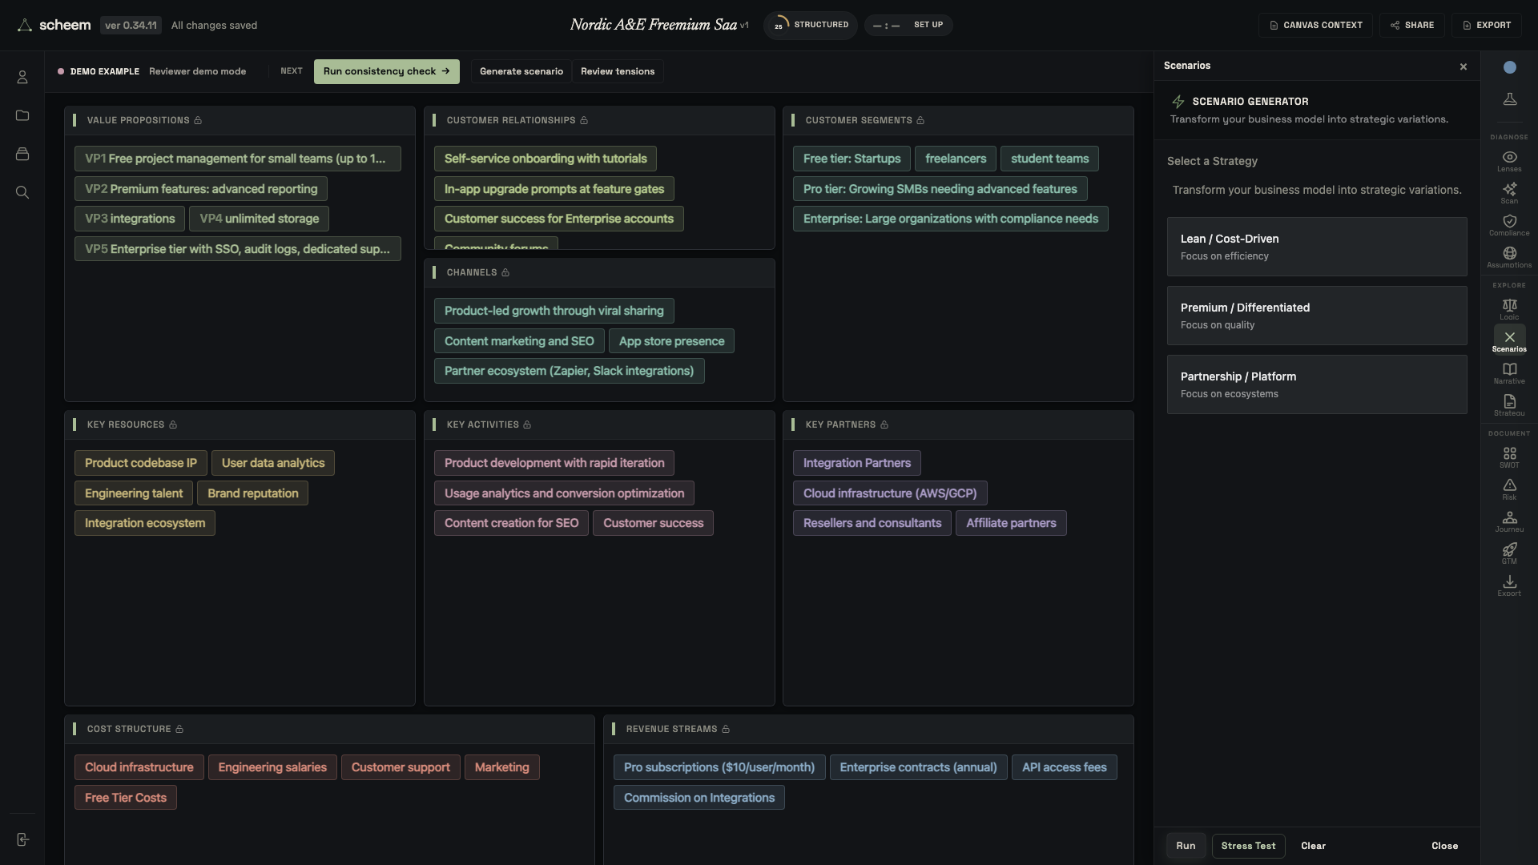1538x865 pixels.
Task: Select the 'App store presence' card
Action: click(x=671, y=341)
